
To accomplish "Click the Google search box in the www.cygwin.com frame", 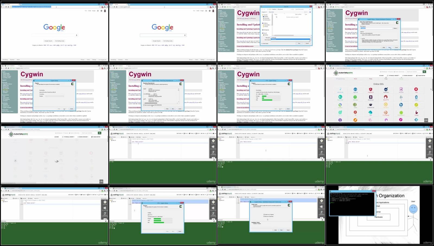I will click(x=163, y=35).
